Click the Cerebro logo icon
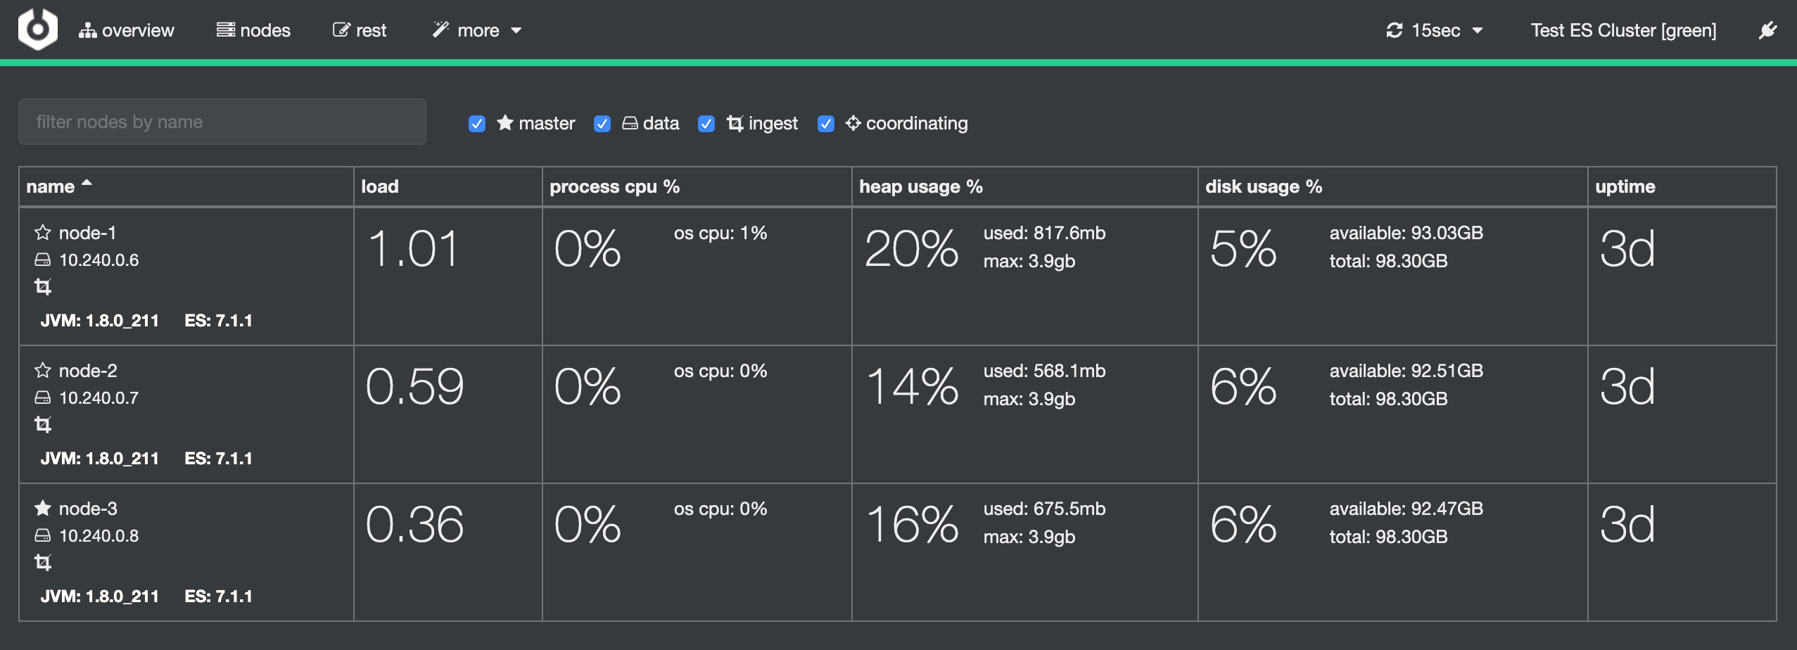 tap(37, 30)
